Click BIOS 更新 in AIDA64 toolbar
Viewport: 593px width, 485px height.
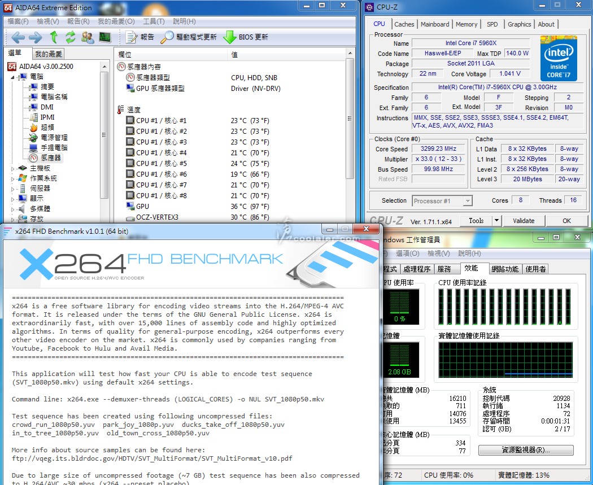(246, 37)
